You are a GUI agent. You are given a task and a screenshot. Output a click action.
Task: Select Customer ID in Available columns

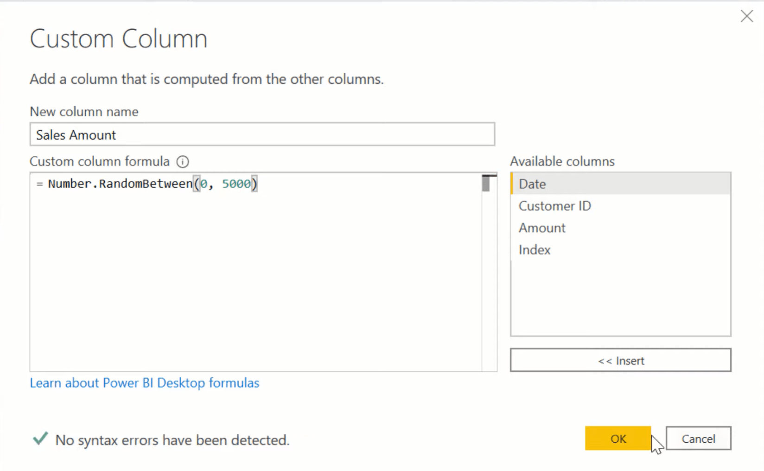point(620,206)
